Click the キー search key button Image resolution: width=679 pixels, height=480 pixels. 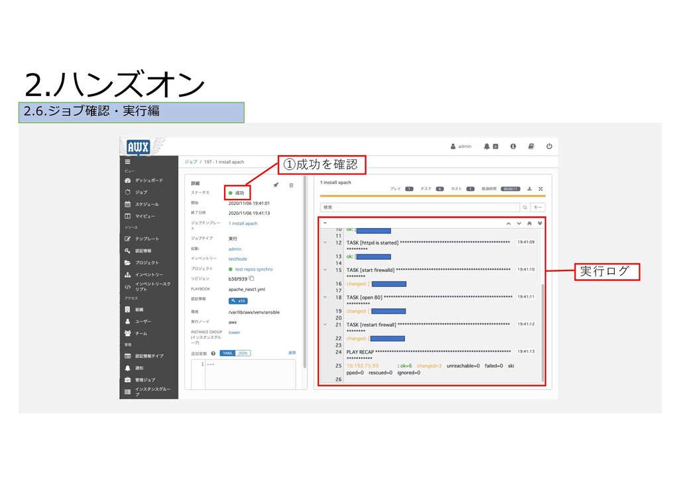tap(538, 208)
